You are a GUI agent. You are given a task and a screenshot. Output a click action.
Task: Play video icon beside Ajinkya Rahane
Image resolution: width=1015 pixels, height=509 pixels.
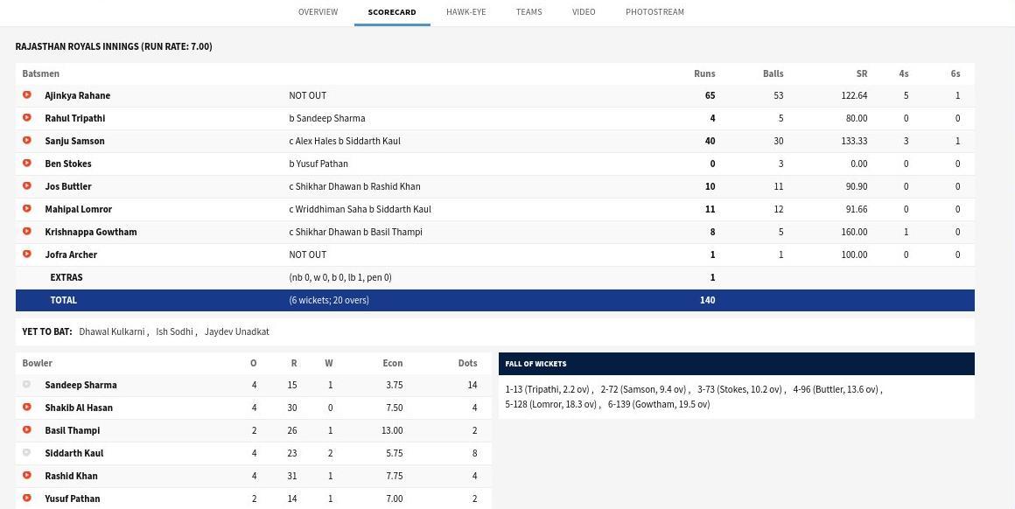pyautogui.click(x=26, y=94)
